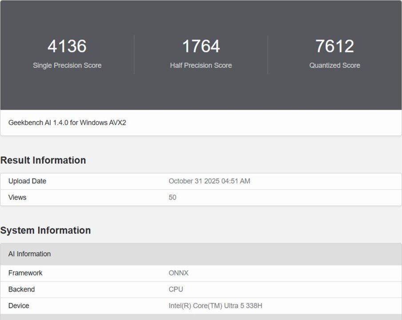The width and height of the screenshot is (402, 320).
Task: Select the Backend row label
Action: pos(21,289)
